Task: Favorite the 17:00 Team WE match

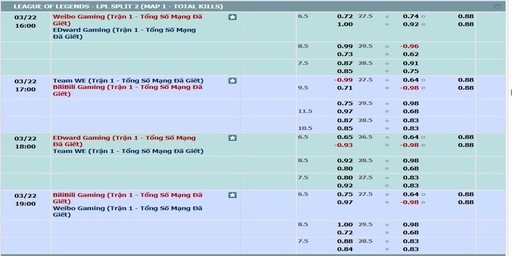Action: (x=232, y=81)
